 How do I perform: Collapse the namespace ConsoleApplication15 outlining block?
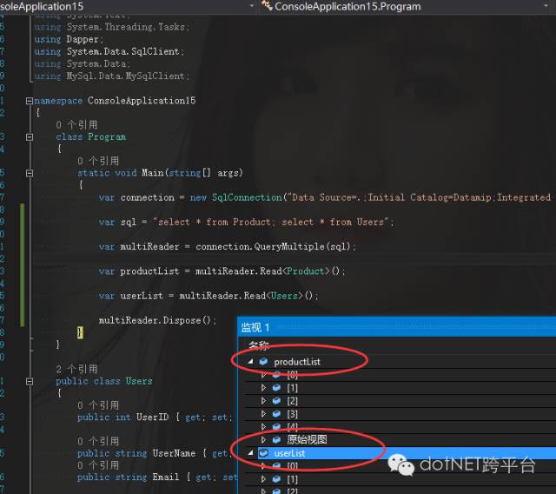(30, 101)
